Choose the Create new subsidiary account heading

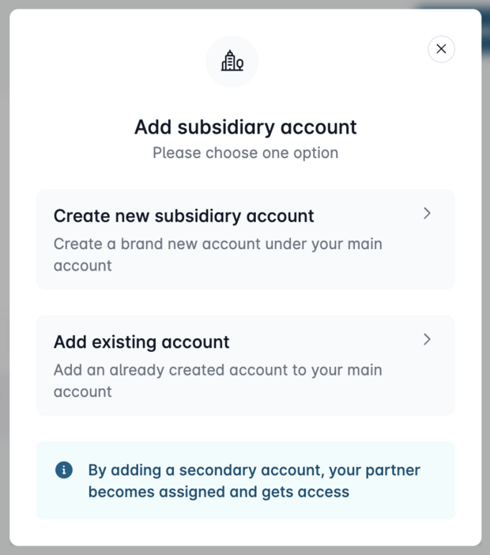[183, 216]
